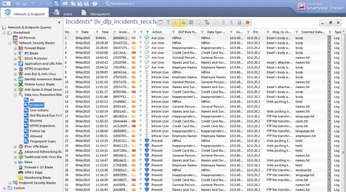Click the log record icon in row 1

[x=329, y=38]
